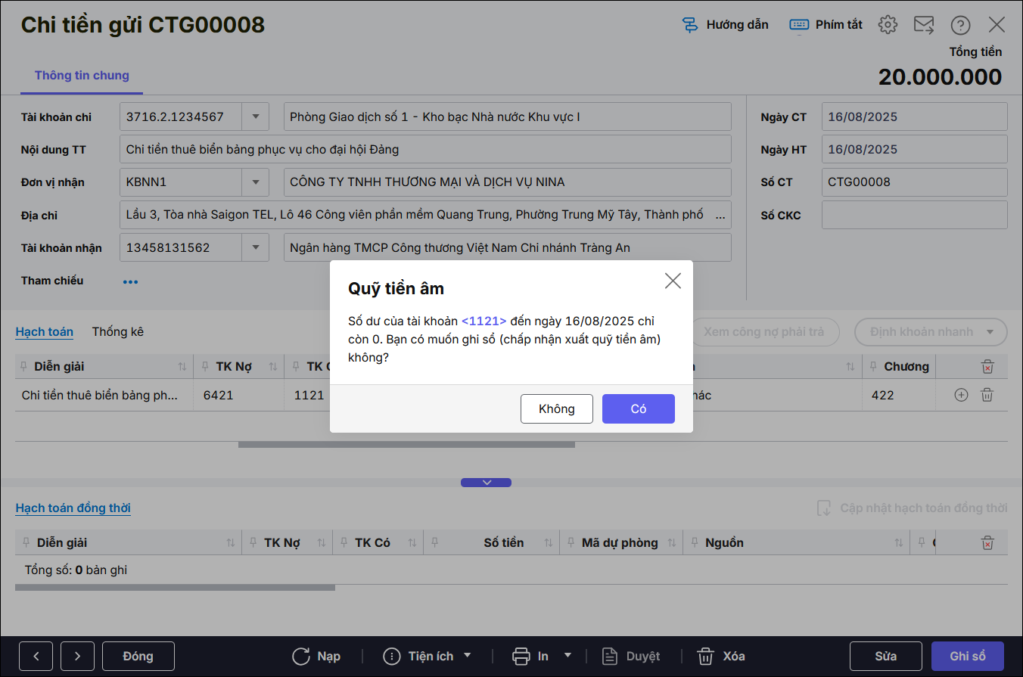This screenshot has height=677, width=1023.
Task: Expand the full Địa chỉ address with the ellipsis
Action: point(721,215)
